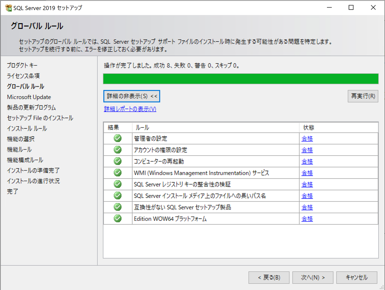Click rule text アカウントの権限の設定
This screenshot has height=290, width=385.
coord(160,150)
